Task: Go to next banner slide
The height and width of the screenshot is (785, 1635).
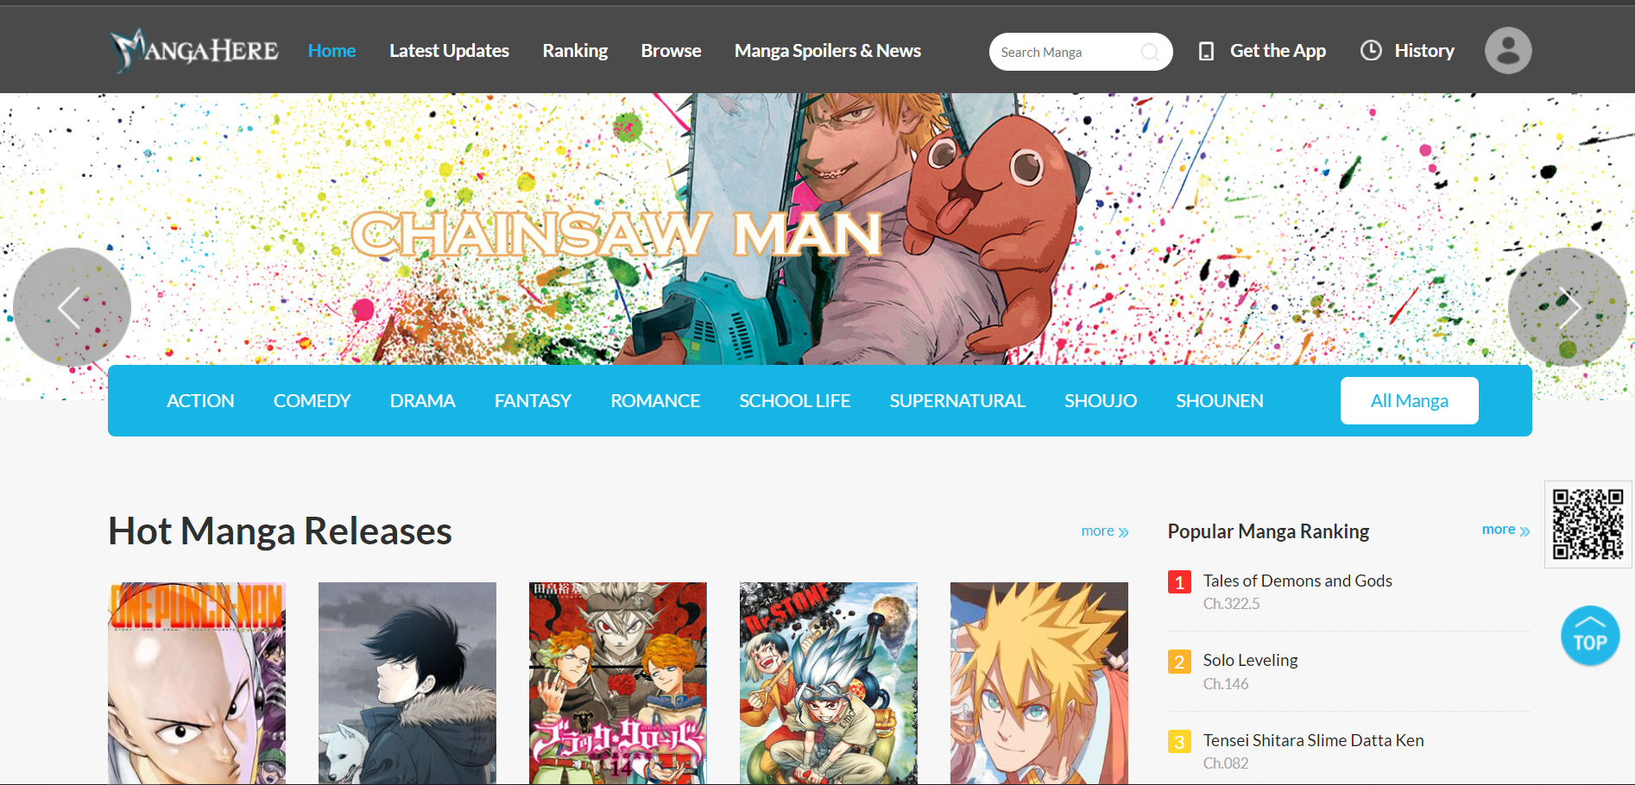Action: click(1567, 307)
